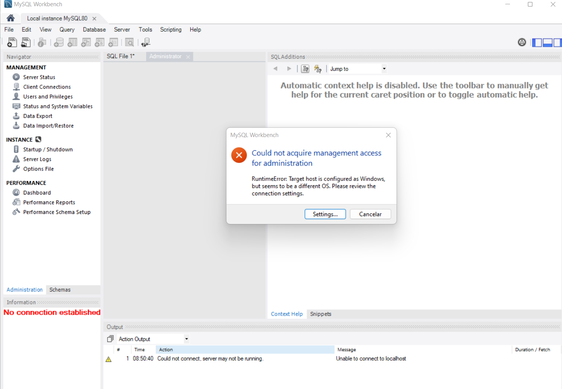Close the Local instance MySQL80 tab
The image size is (562, 389).
coord(94,18)
